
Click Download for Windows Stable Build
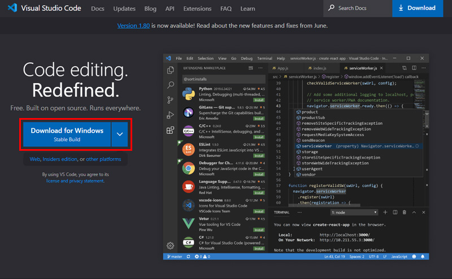tap(67, 134)
